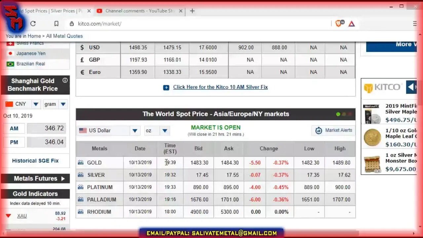The image size is (423, 238).
Task: Open GOLD chart icon in spot table
Action: pos(81,163)
